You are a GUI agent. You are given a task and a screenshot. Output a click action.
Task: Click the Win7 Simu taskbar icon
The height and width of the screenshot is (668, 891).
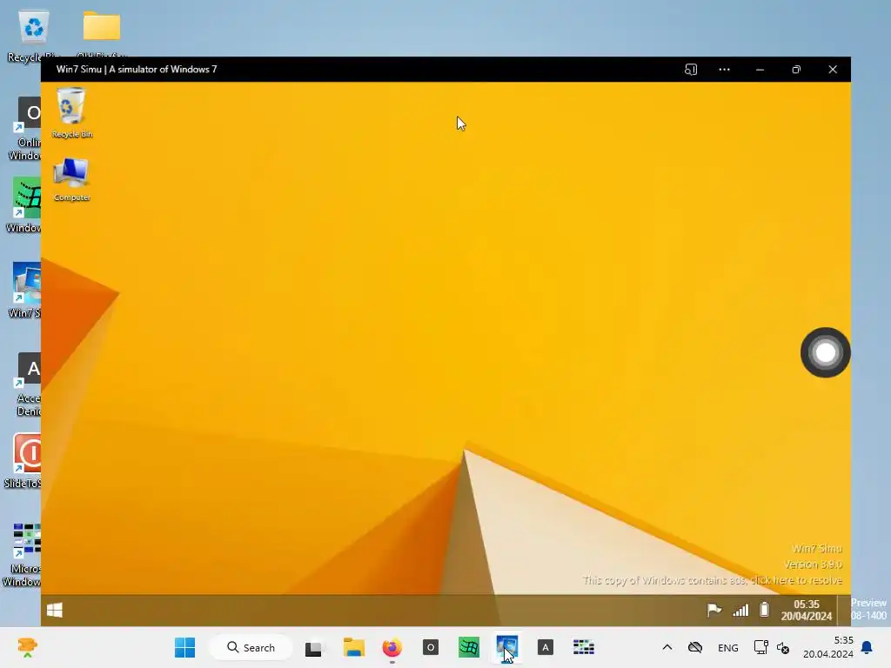tap(507, 647)
